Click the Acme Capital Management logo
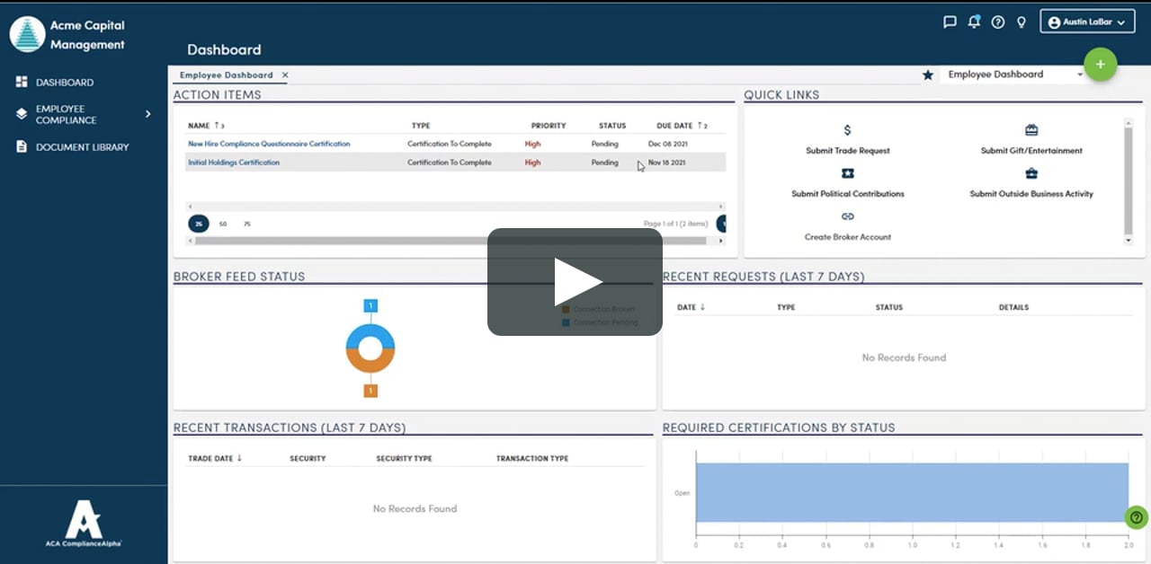 [x=27, y=34]
